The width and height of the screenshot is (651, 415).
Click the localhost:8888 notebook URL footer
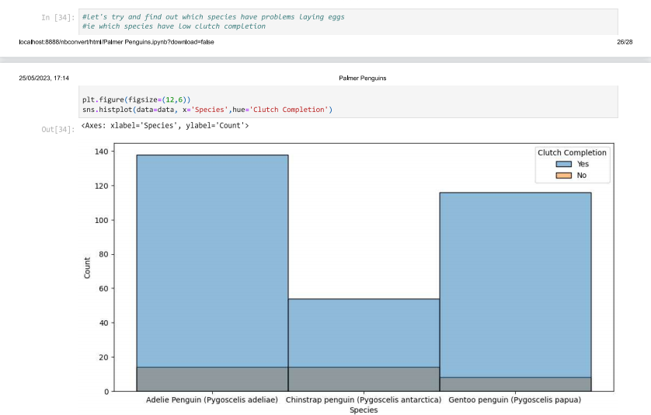[117, 42]
